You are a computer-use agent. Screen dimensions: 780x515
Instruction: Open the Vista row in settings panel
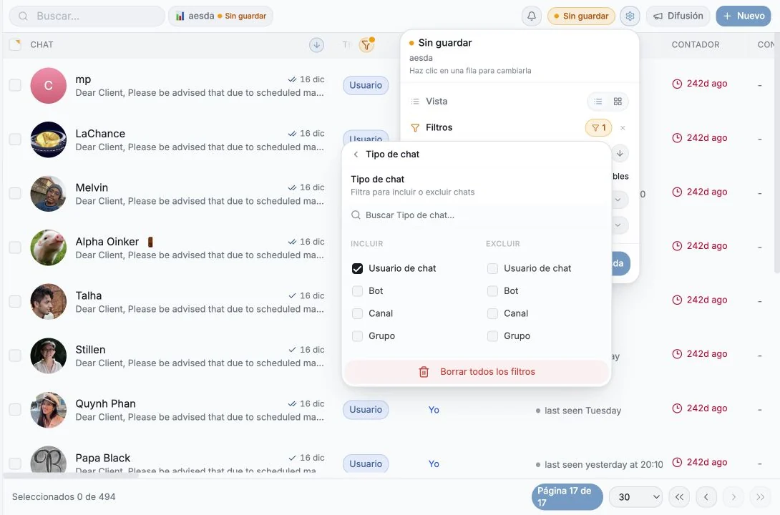520,102
